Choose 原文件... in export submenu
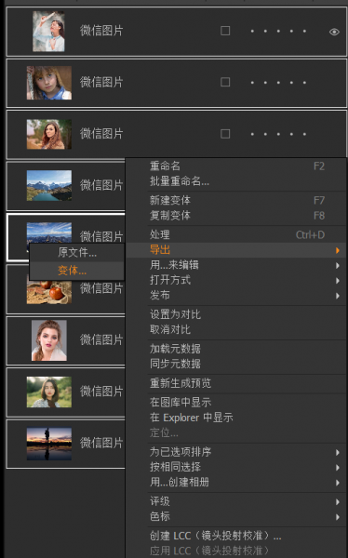The image size is (348, 558). (77, 252)
